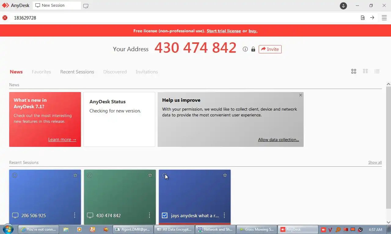Open the What's new in AnyDesk 7.1 card
Viewport: 391px width, 234px height.
(45, 119)
